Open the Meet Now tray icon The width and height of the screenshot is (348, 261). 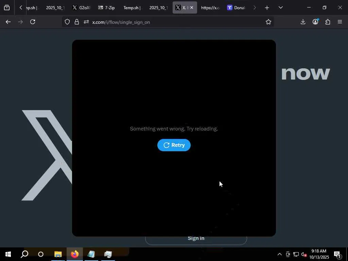click(x=288, y=254)
